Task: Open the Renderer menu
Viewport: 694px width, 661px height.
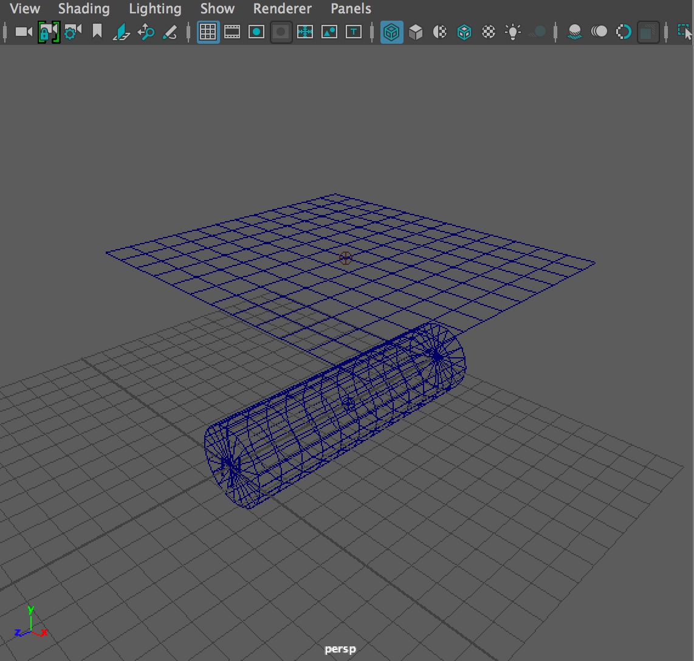Action: pyautogui.click(x=283, y=9)
